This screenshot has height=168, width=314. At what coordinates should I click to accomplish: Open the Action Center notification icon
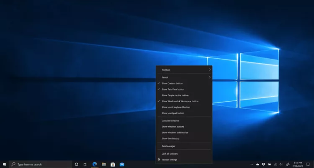click(308, 164)
